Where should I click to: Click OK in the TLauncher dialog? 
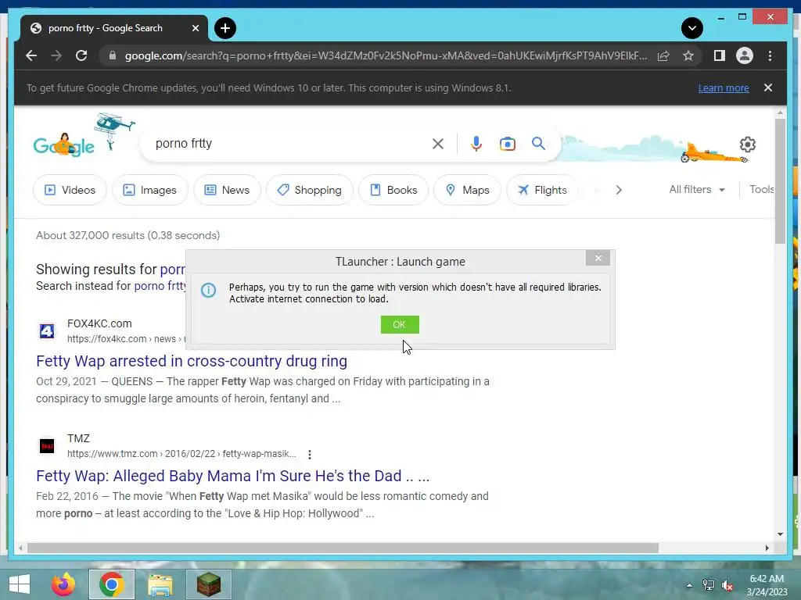pyautogui.click(x=400, y=324)
